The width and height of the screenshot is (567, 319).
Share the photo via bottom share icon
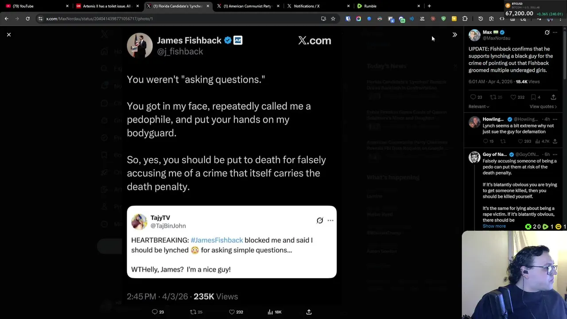tap(309, 312)
